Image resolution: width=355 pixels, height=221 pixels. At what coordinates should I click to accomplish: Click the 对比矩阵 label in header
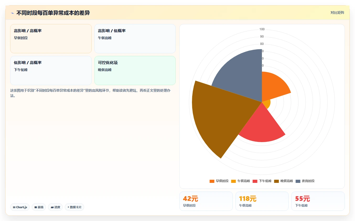click(337, 13)
